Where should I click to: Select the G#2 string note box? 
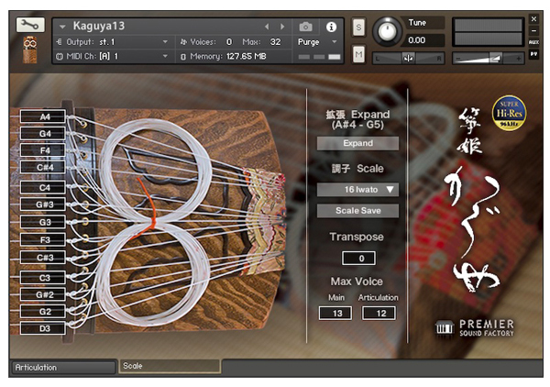(x=43, y=294)
